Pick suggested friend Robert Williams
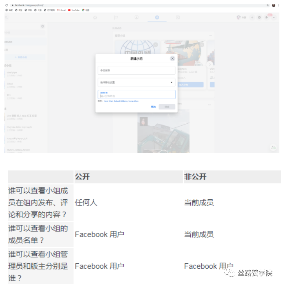 (121, 101)
